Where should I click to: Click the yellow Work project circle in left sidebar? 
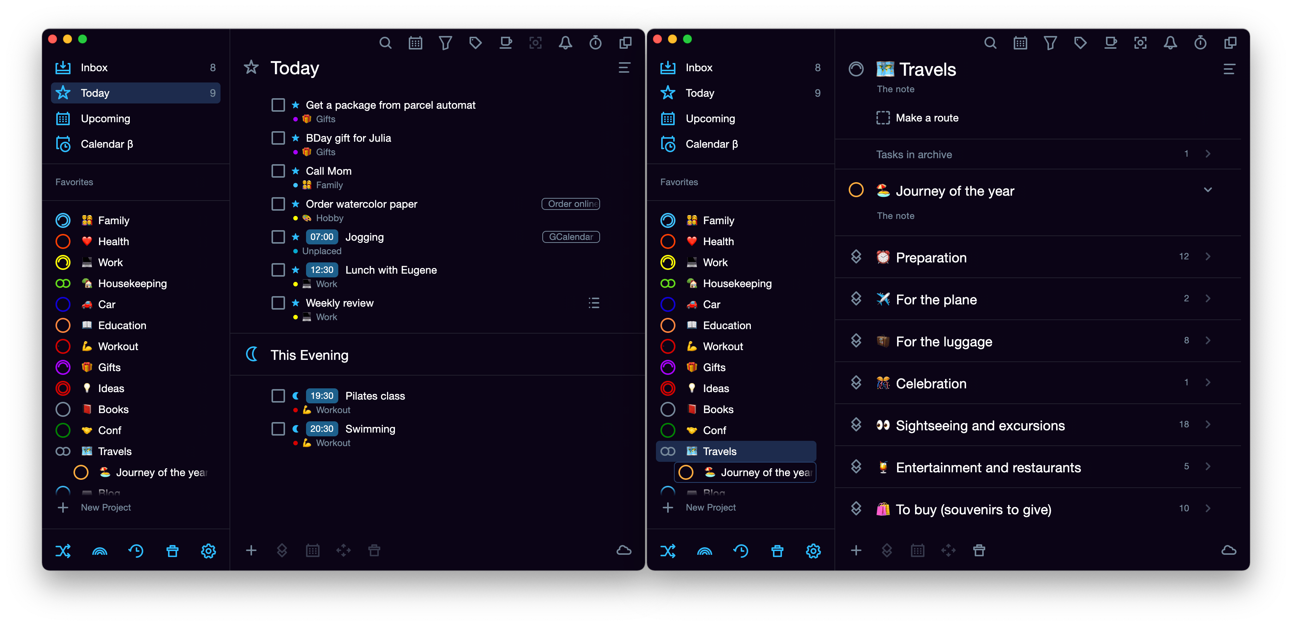click(x=63, y=262)
